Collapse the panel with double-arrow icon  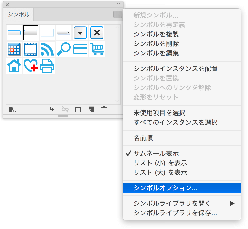coord(118,4)
